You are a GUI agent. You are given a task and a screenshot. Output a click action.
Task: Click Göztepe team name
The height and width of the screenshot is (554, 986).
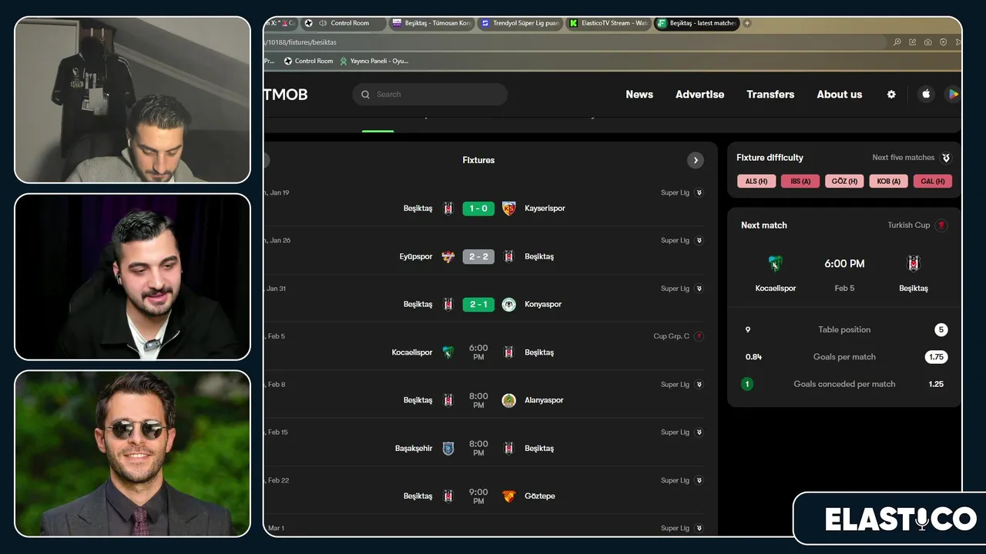540,496
